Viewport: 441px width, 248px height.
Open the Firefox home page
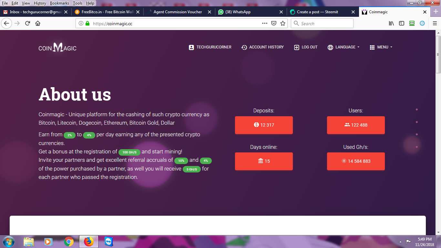tap(38, 23)
